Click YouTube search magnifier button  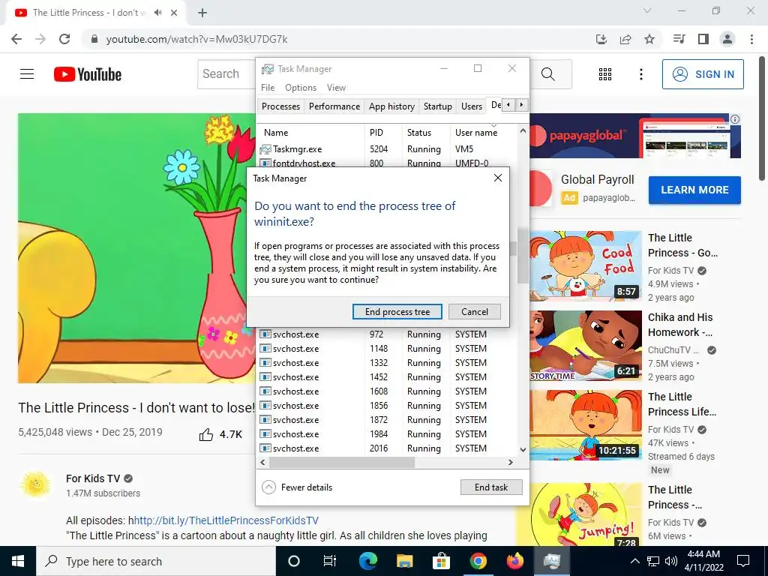coord(548,74)
